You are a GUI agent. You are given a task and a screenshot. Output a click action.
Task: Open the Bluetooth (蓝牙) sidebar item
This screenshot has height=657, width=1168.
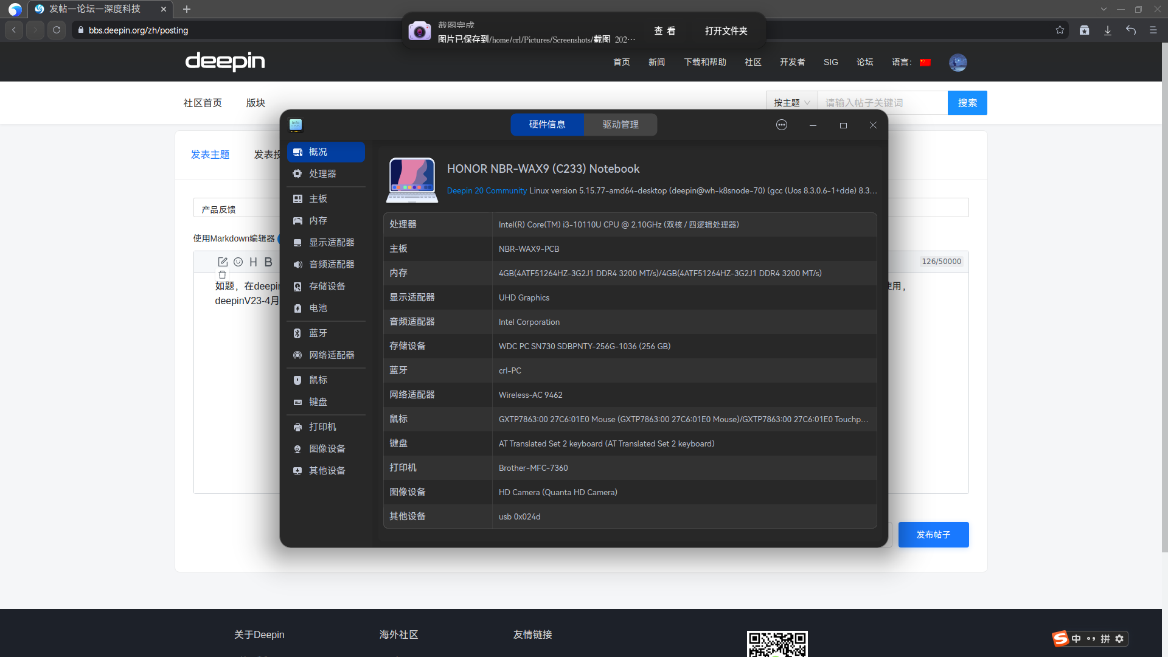click(318, 333)
